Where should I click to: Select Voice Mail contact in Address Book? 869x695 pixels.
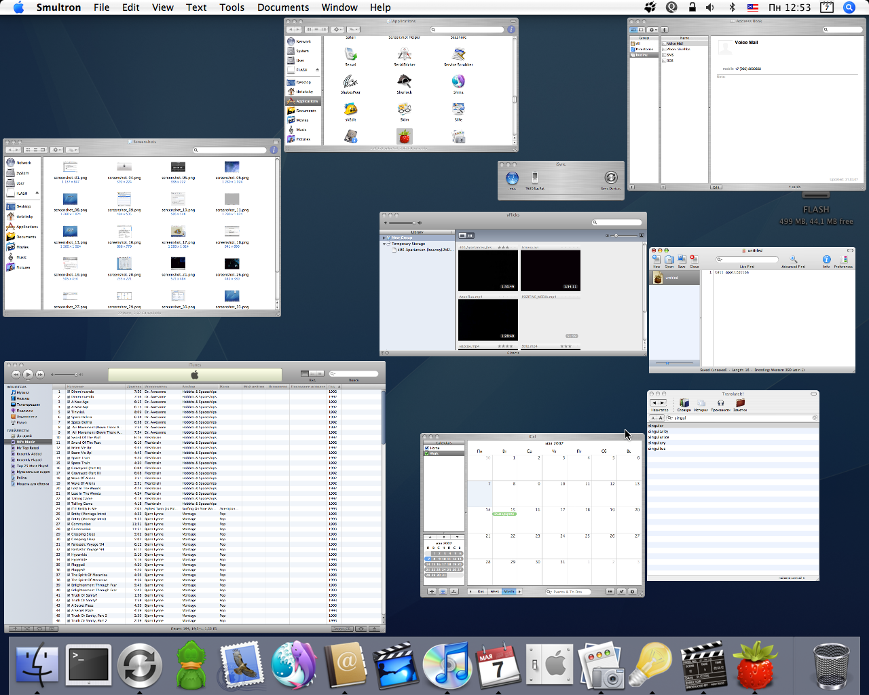pyautogui.click(x=685, y=43)
